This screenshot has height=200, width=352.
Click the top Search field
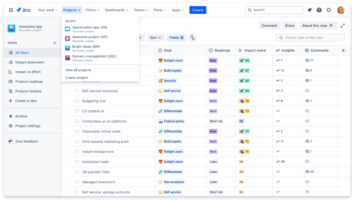274,10
